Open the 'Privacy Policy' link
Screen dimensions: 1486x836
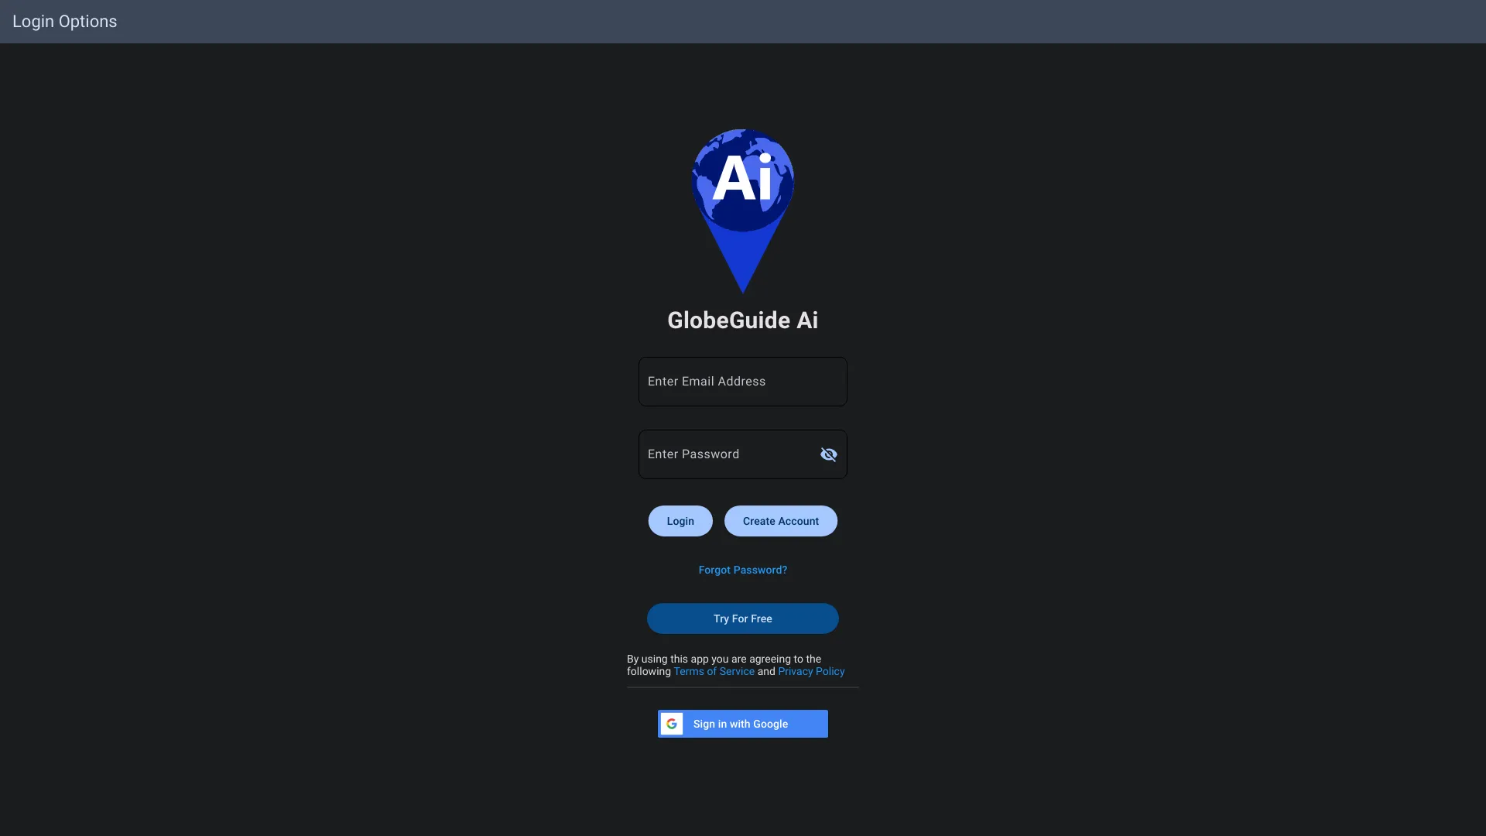tap(811, 672)
